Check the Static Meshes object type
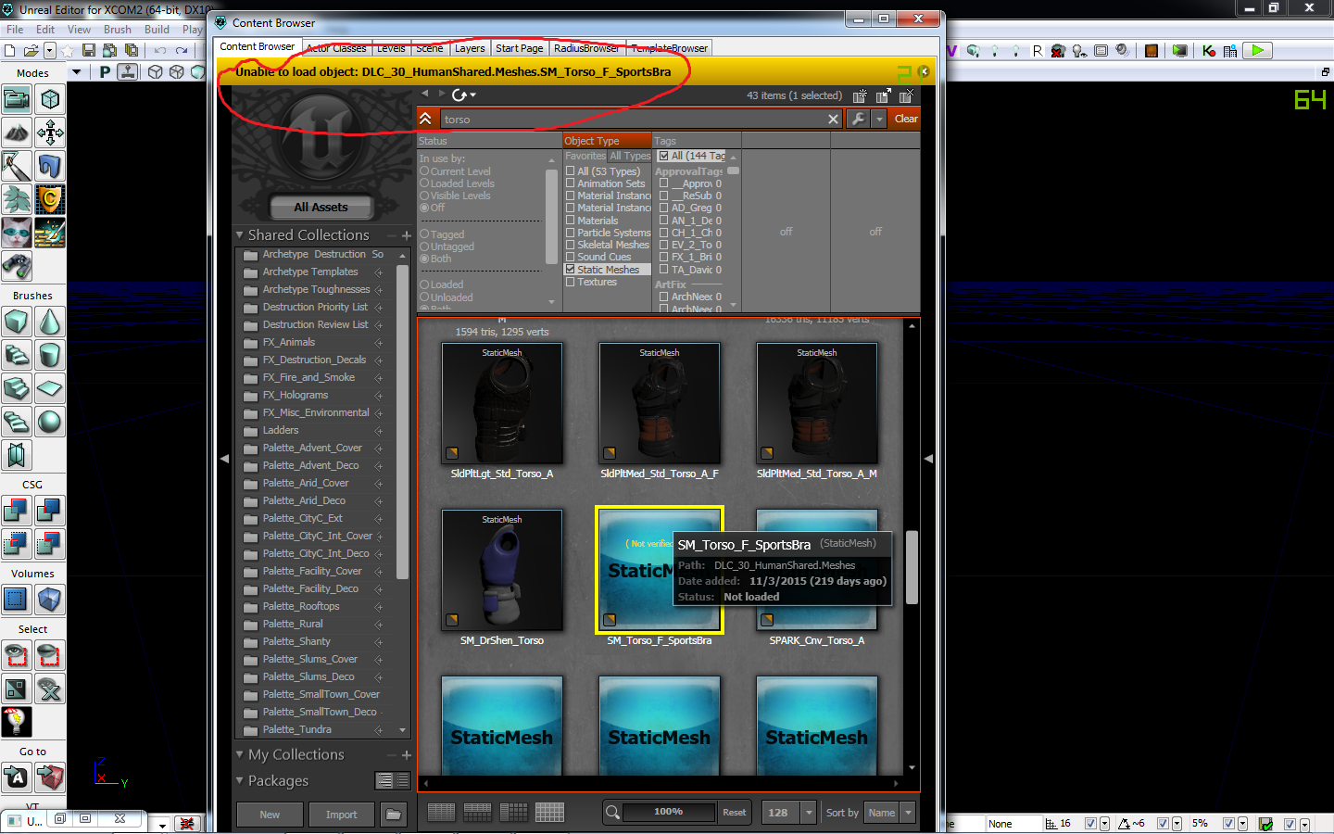 [x=571, y=270]
